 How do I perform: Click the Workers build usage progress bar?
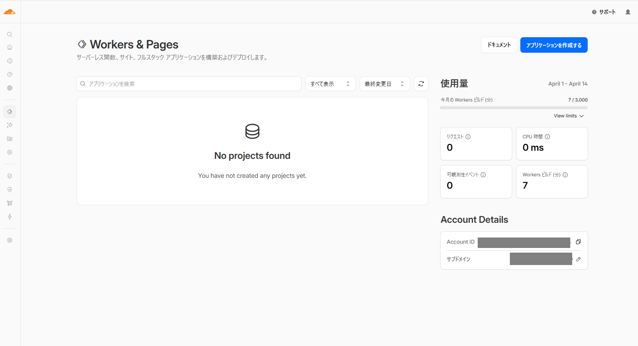tap(514, 108)
